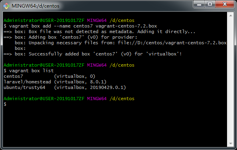Screen dimensions: 237x150
Task: Click the 'centos7 (virtualbox, 0)' row
Action: tap(49, 76)
